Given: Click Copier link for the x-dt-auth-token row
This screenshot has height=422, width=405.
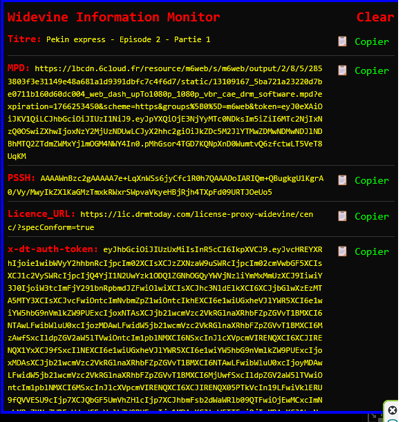Looking at the screenshot, I should 372,251.
